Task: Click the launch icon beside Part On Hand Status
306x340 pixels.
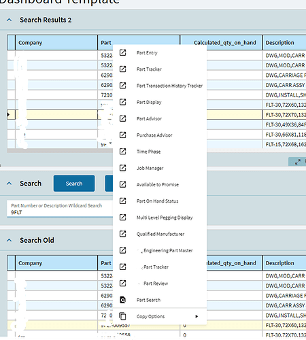Action: pos(122,201)
